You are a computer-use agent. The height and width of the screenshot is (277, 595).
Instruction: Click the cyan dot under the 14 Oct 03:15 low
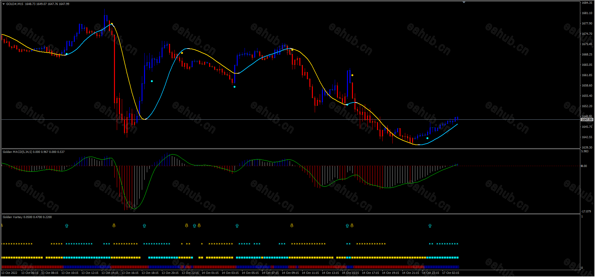click(235, 87)
